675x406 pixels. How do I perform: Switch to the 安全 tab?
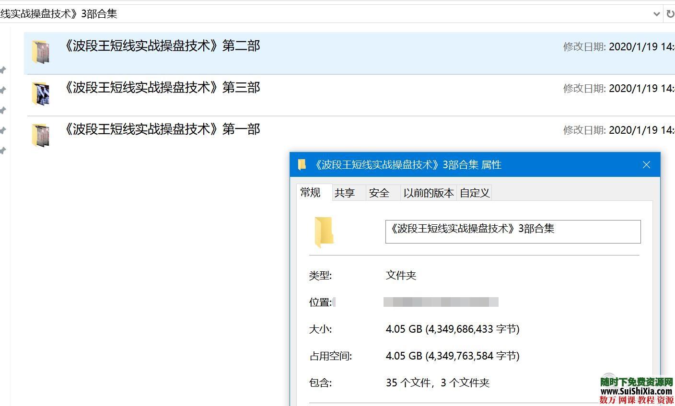pyautogui.click(x=379, y=193)
